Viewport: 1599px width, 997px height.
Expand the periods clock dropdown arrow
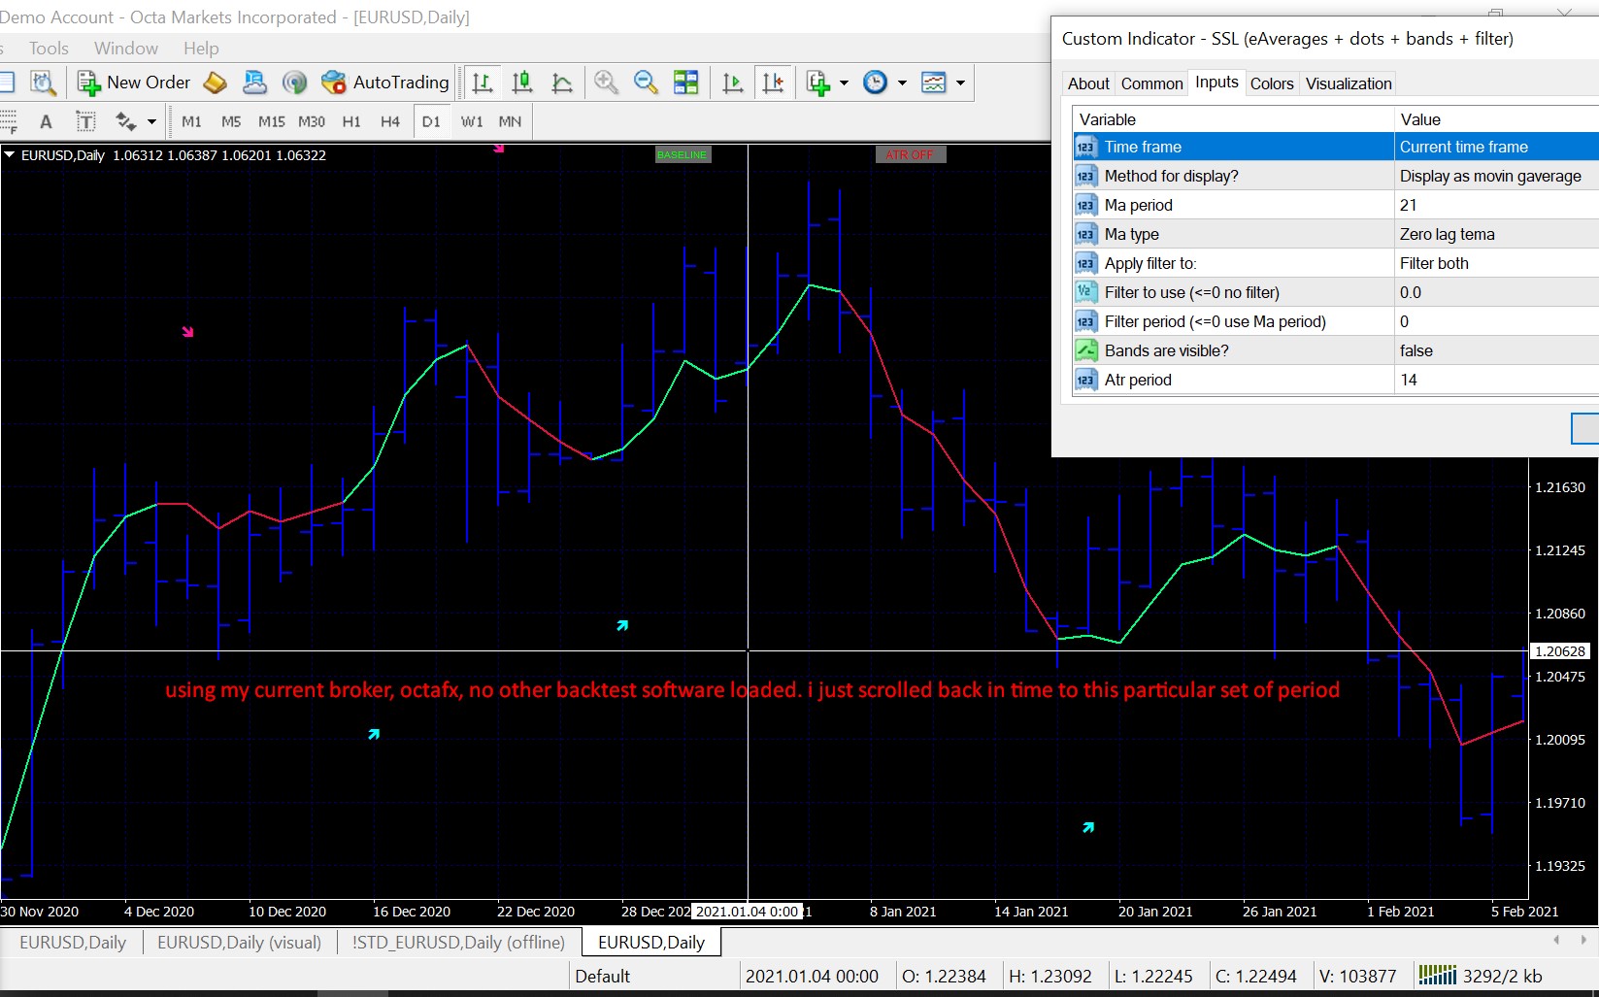(x=902, y=83)
